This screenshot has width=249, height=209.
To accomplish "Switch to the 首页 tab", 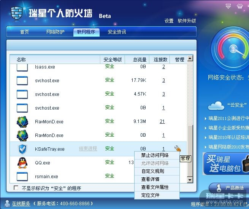I will coord(24,32).
